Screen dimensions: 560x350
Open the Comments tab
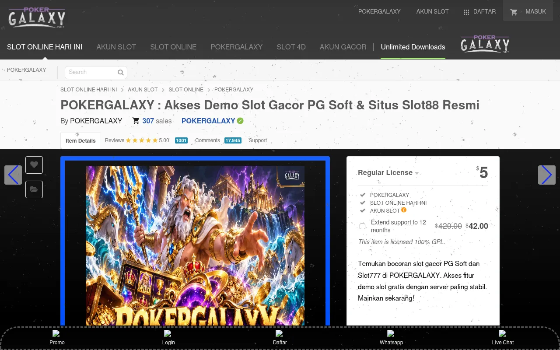click(218, 140)
